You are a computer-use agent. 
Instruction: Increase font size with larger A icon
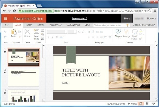click(79, 32)
